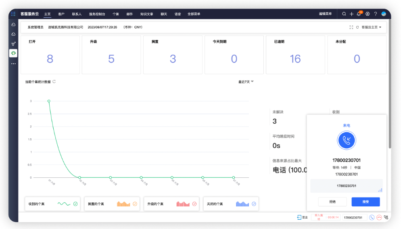Click the red hang-up phone icon
The width and height of the screenshot is (401, 229).
click(379, 217)
